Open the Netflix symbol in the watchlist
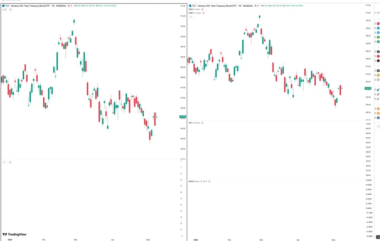The image size is (380, 241). click(378, 61)
